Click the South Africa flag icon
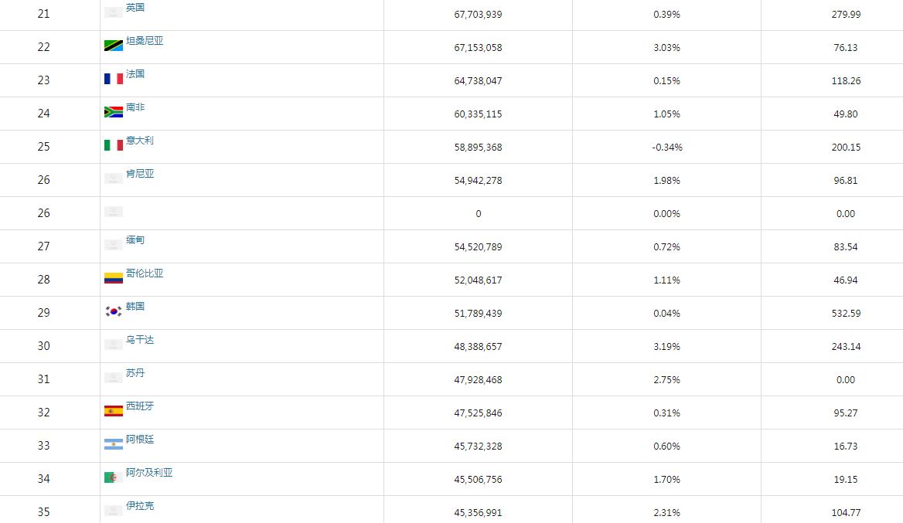The width and height of the screenshot is (903, 523). [x=114, y=112]
